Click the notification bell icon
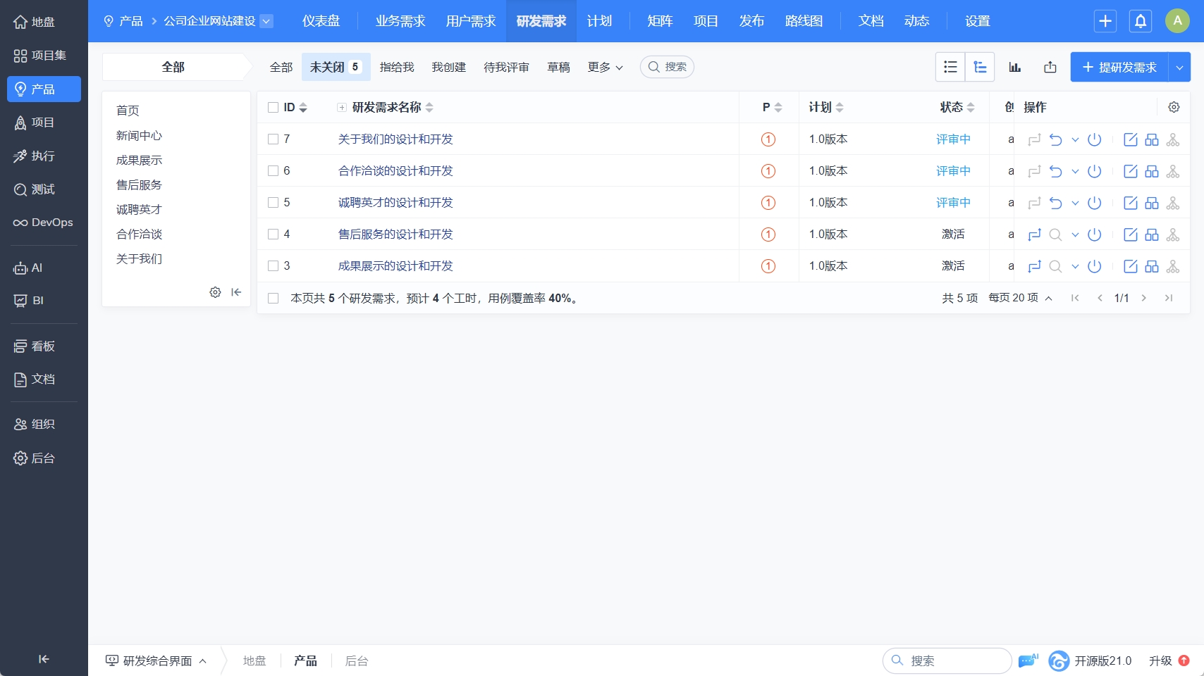This screenshot has width=1204, height=676. point(1141,21)
